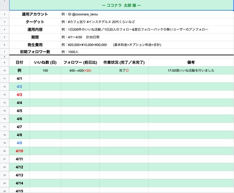The width and height of the screenshot is (234, 193).
Task: Click the blue date cell '4/2'
Action: [19, 86]
